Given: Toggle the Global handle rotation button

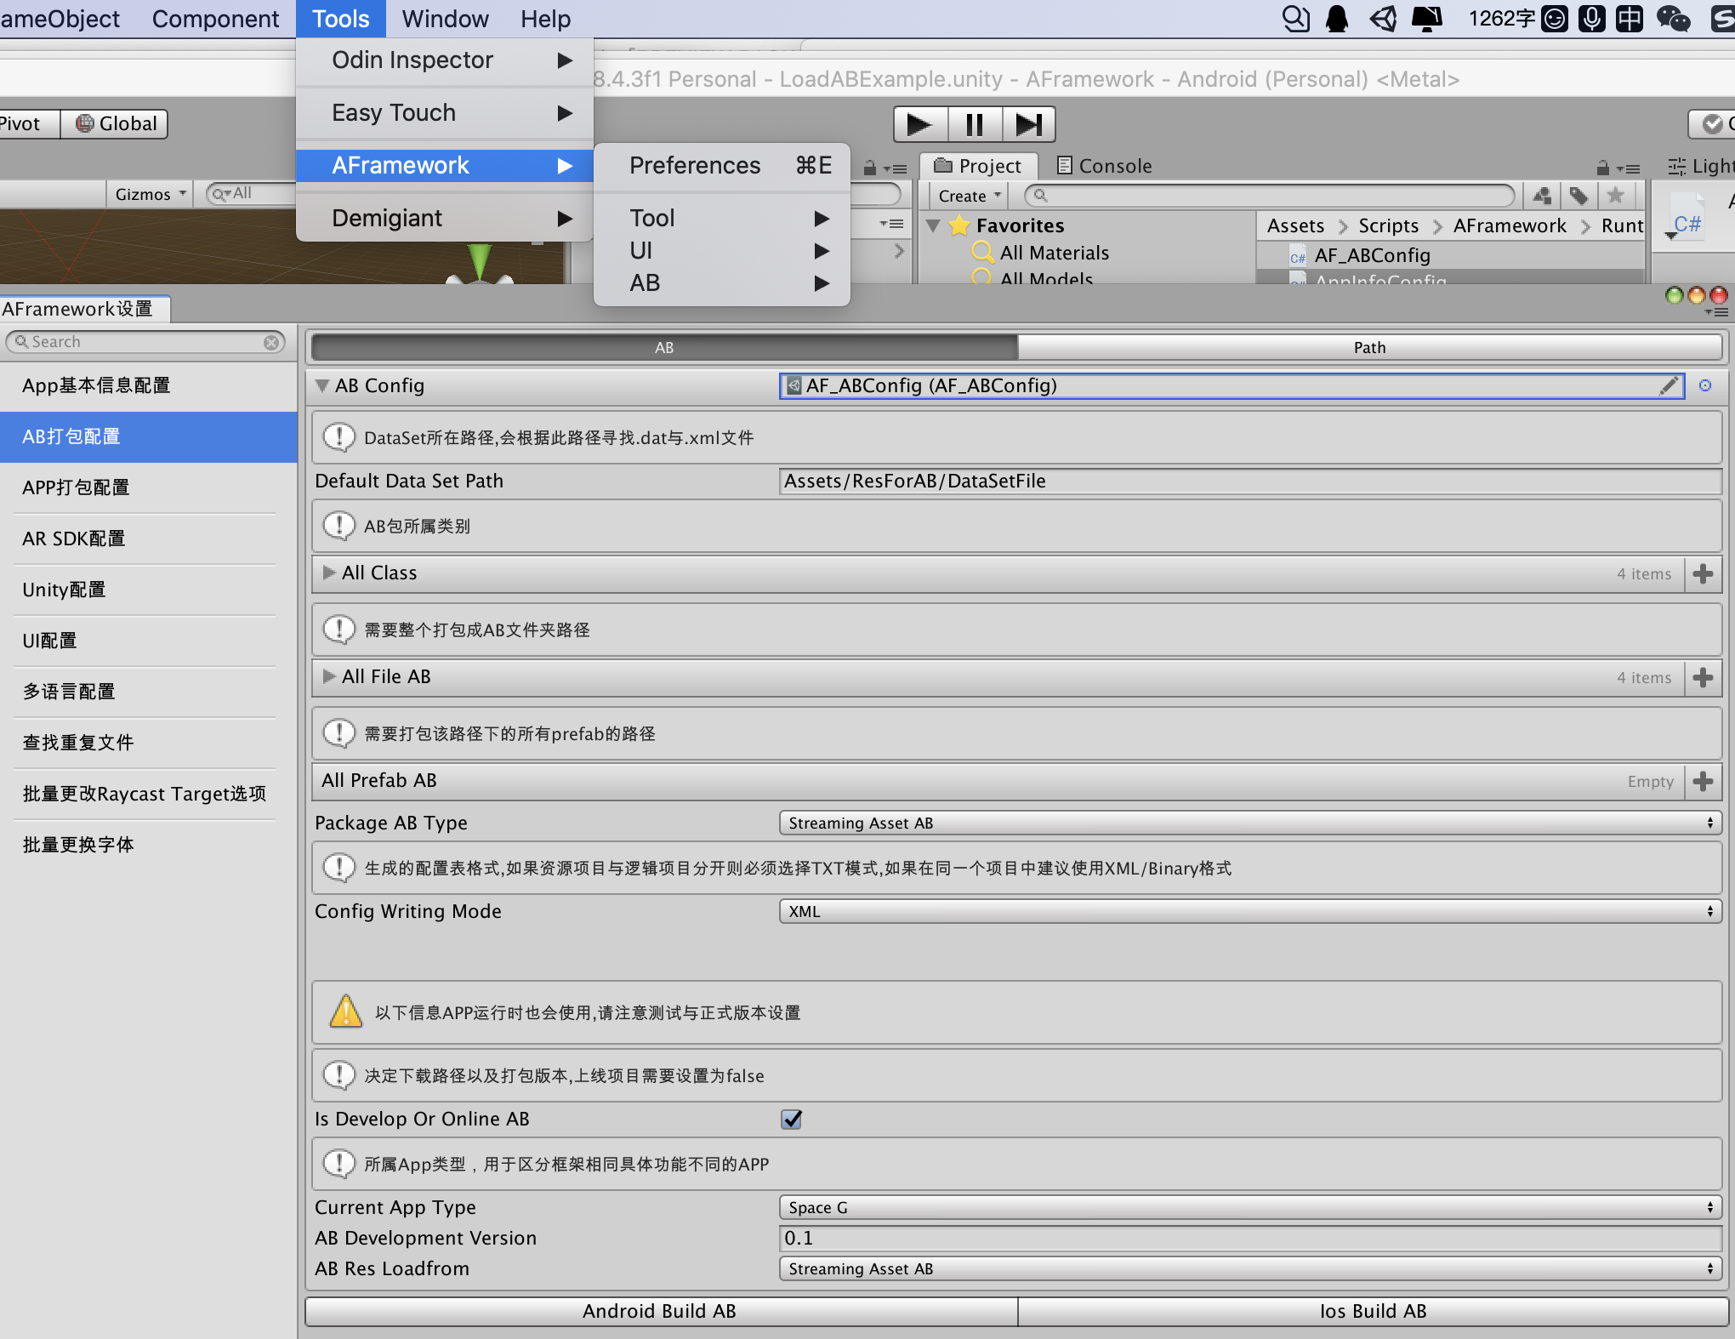Looking at the screenshot, I should point(117,124).
